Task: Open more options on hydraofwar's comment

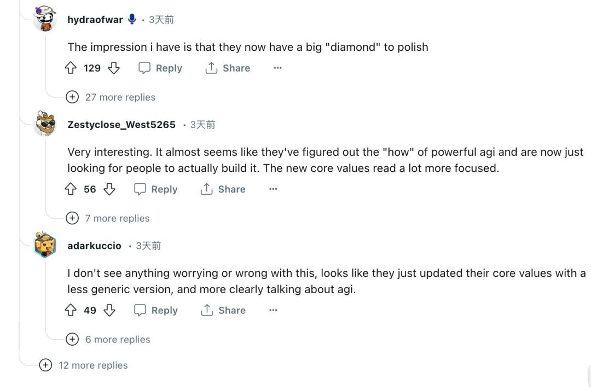Action: [277, 68]
